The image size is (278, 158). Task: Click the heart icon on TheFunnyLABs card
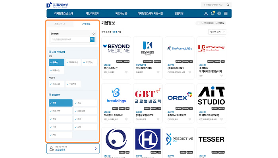coord(190,72)
